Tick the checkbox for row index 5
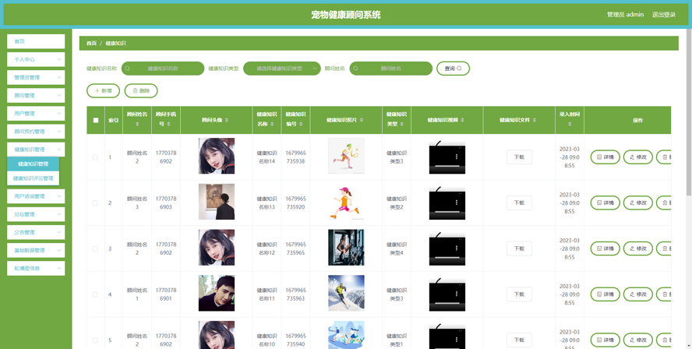692x349 pixels. (x=95, y=340)
